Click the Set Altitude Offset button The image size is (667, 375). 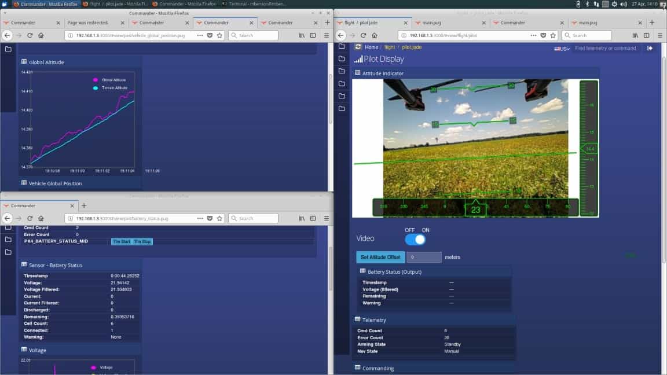pos(380,257)
